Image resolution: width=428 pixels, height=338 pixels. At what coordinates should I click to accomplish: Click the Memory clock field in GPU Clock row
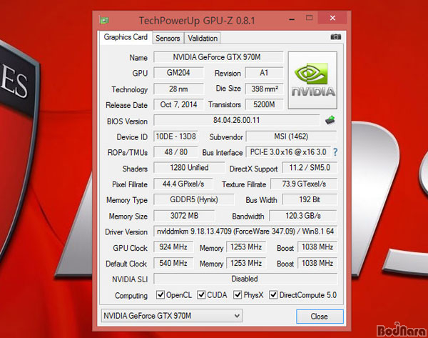[246, 247]
